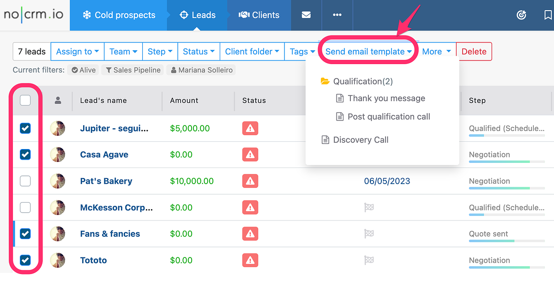Switch to the Clients tab
The width and height of the screenshot is (554, 287).
pos(259,15)
